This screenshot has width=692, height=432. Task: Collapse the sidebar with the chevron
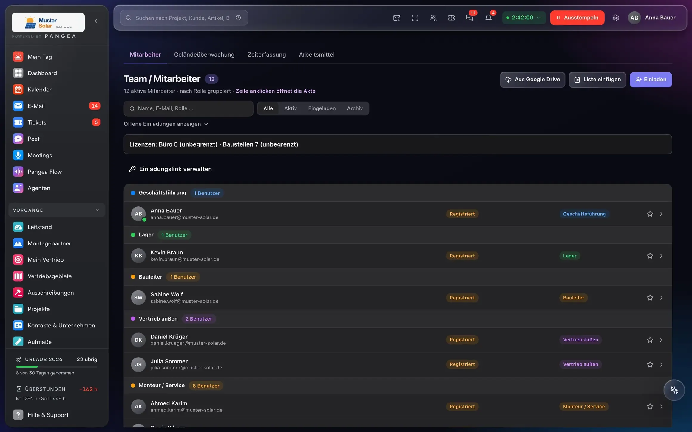(x=96, y=21)
